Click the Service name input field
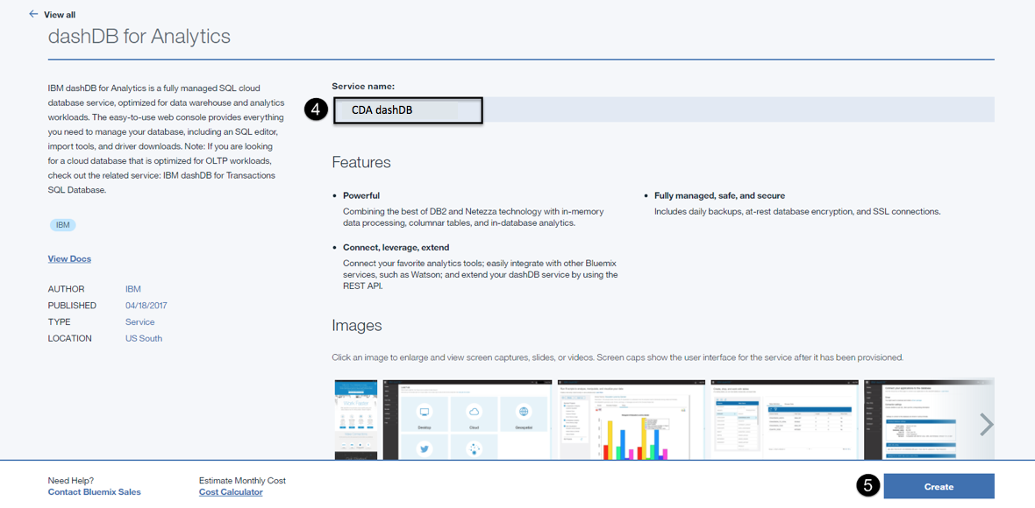 tap(663, 109)
